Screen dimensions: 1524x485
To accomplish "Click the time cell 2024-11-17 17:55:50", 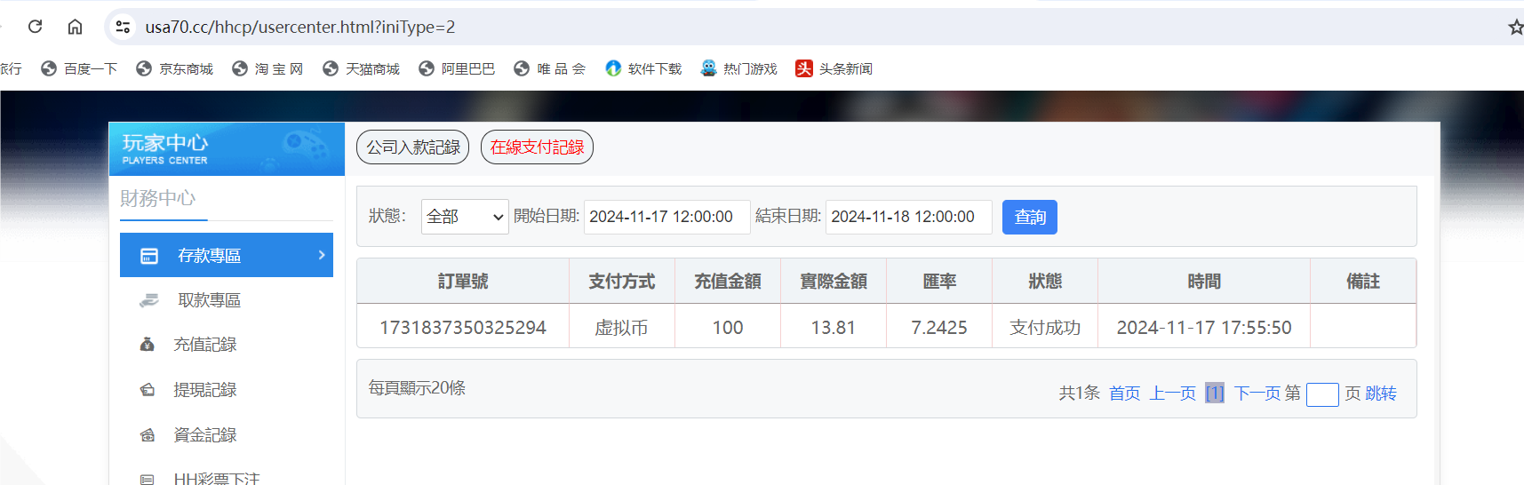I will (1204, 328).
